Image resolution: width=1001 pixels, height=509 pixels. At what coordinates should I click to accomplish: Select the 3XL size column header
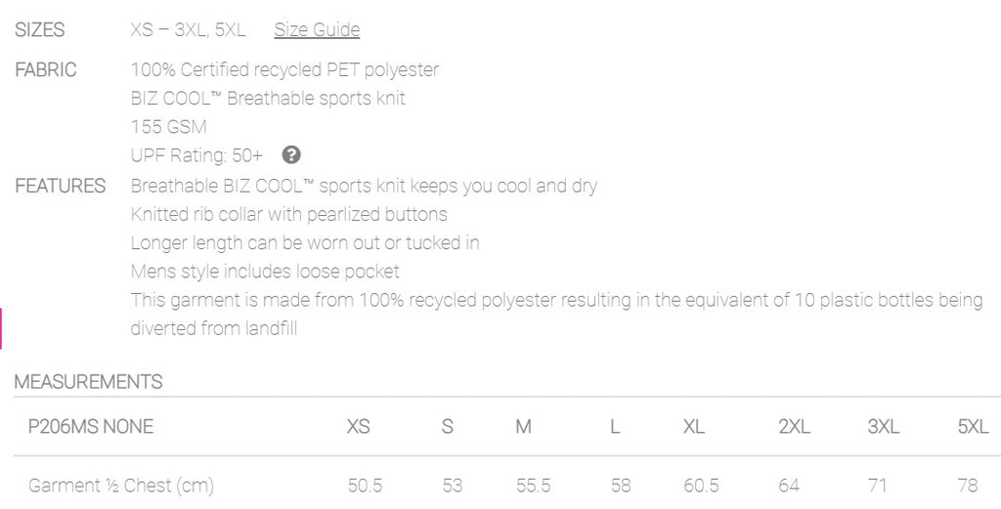[884, 427]
